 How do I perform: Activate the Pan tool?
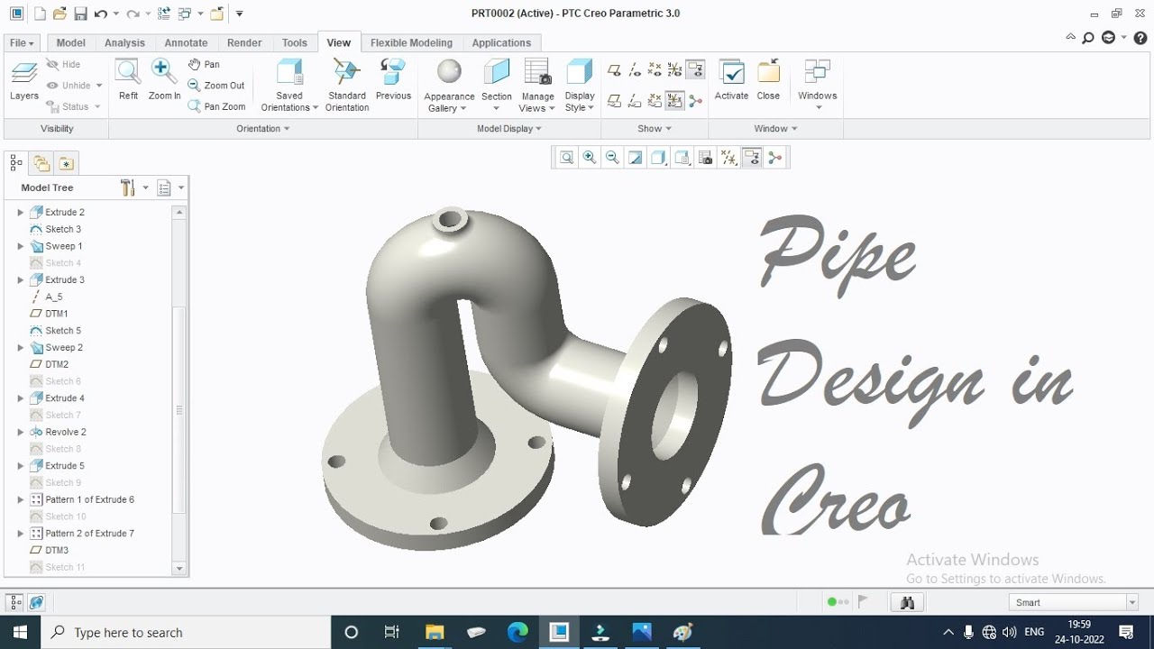coord(204,64)
